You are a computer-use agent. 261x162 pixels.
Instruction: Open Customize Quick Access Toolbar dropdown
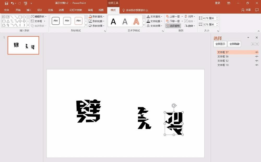point(31,3)
